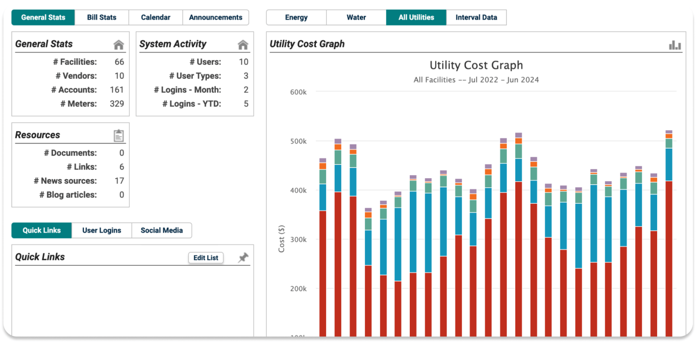Click the home icon on System Activity panel
Image resolution: width=697 pixels, height=342 pixels.
[x=243, y=44]
